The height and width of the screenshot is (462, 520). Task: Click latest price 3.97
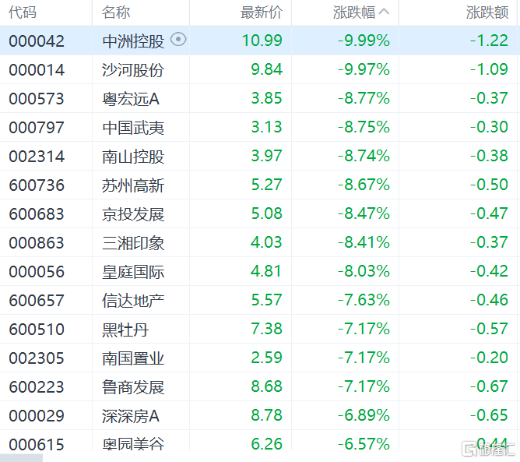coord(267,156)
